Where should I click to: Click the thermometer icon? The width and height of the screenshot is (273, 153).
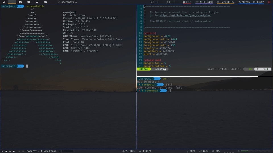(187, 151)
